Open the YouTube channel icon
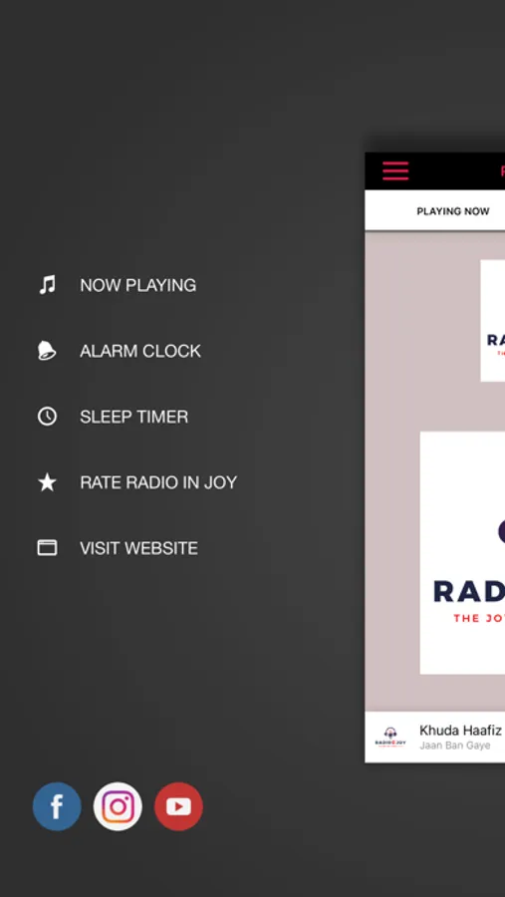This screenshot has width=505, height=897. (178, 806)
